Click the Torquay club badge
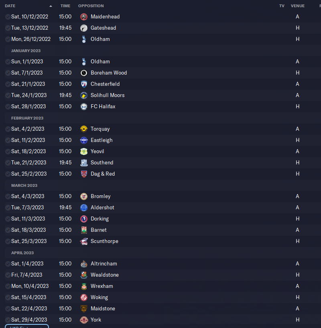This screenshot has width=321, height=328. 84,129
